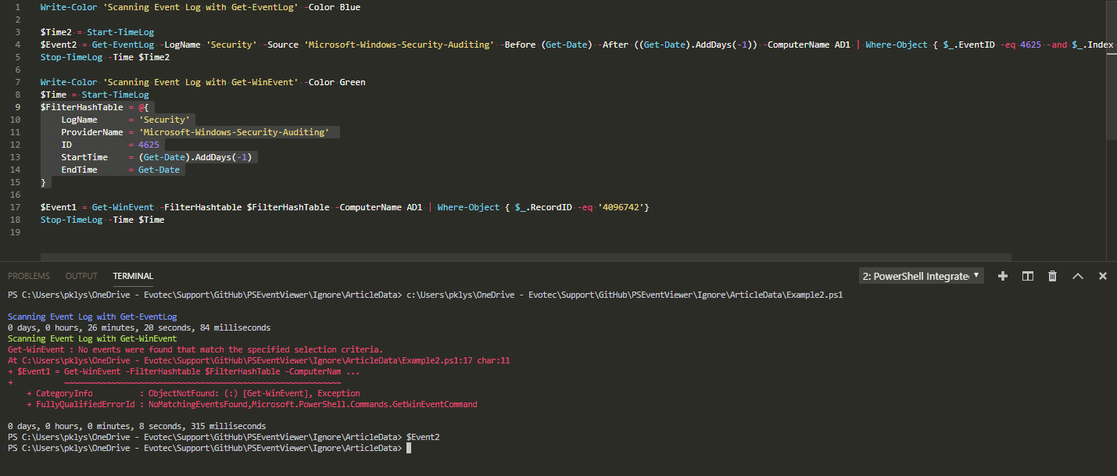Click line number 9 in the gutter
The width and height of the screenshot is (1117, 476).
tap(17, 107)
